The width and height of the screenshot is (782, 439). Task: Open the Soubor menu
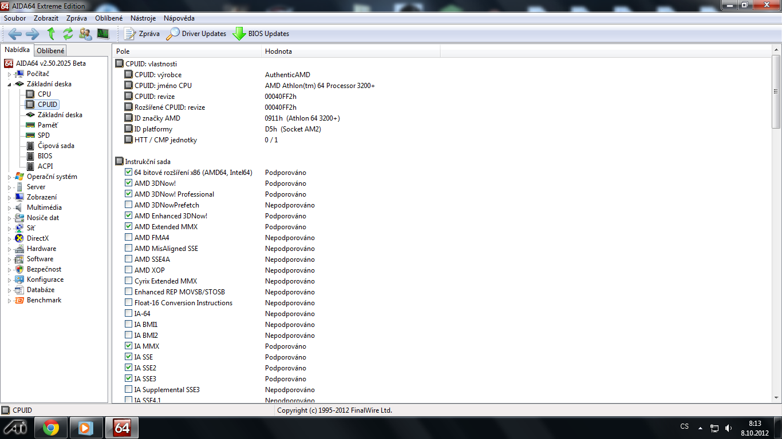click(15, 18)
